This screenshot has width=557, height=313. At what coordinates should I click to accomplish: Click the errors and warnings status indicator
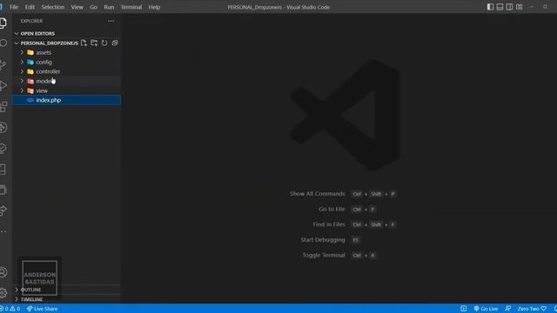10,309
